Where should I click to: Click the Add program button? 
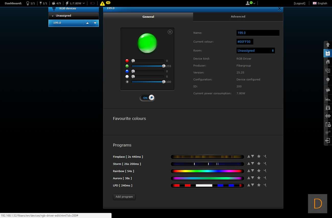point(124,197)
